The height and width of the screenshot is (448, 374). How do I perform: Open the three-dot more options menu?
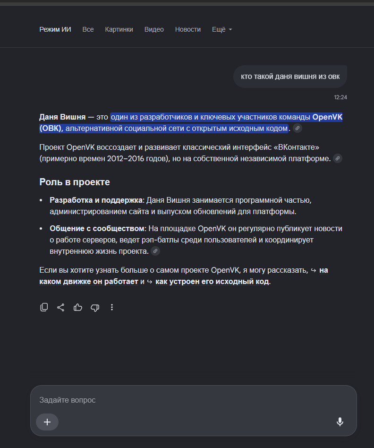pyautogui.click(x=112, y=307)
